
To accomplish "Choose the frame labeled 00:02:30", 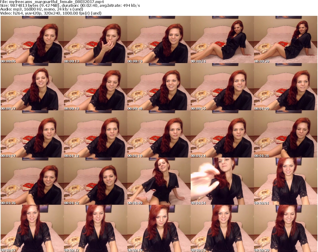I will click(x=285, y=228).
